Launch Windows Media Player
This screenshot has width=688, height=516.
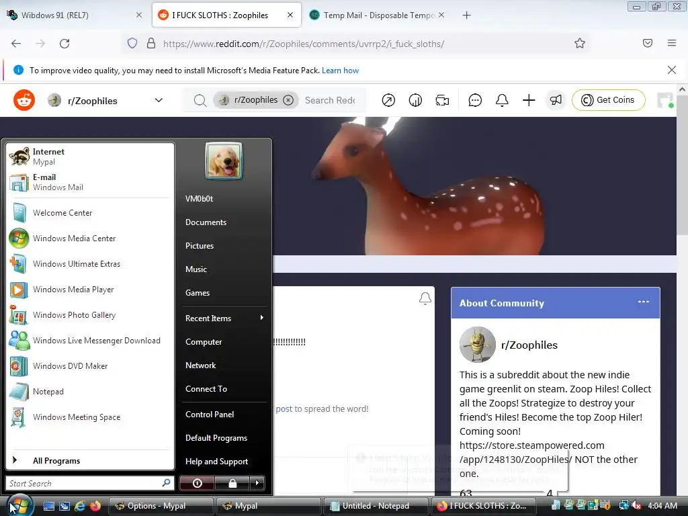[x=90, y=290]
